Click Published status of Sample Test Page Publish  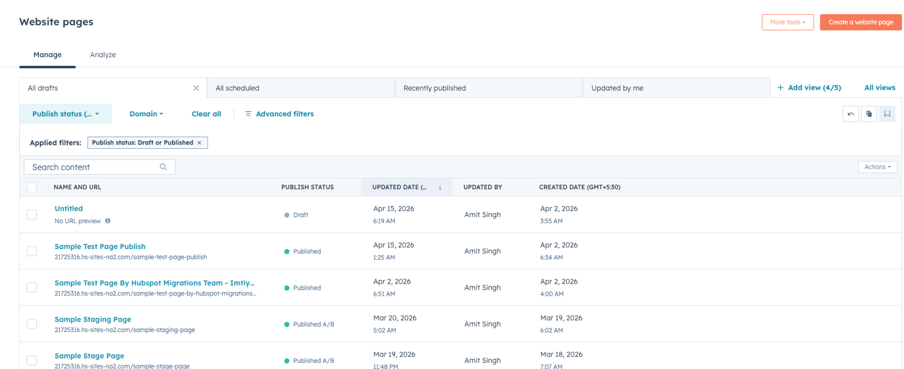(x=302, y=251)
